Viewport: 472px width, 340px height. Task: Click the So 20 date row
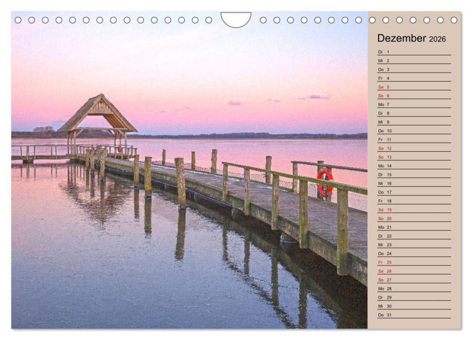(x=414, y=218)
